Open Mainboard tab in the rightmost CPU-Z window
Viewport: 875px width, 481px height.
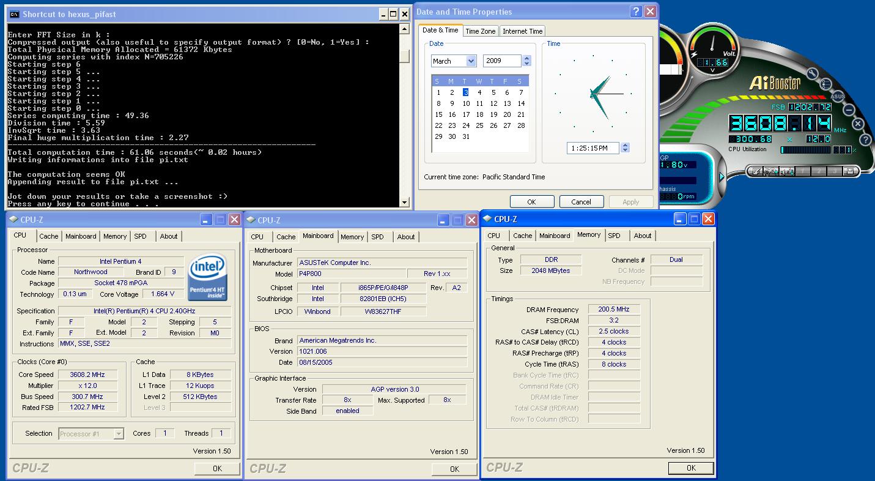(555, 236)
